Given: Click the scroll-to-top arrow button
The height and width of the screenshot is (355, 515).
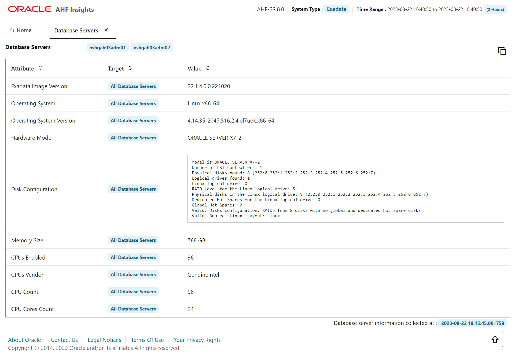Looking at the screenshot, I should [495, 339].
